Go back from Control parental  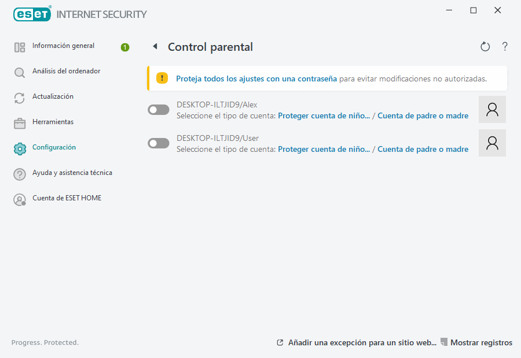pyautogui.click(x=154, y=46)
